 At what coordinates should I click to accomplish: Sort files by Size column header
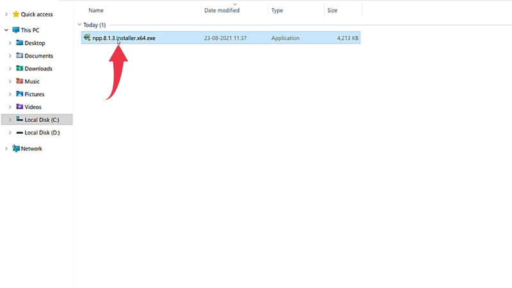[332, 10]
